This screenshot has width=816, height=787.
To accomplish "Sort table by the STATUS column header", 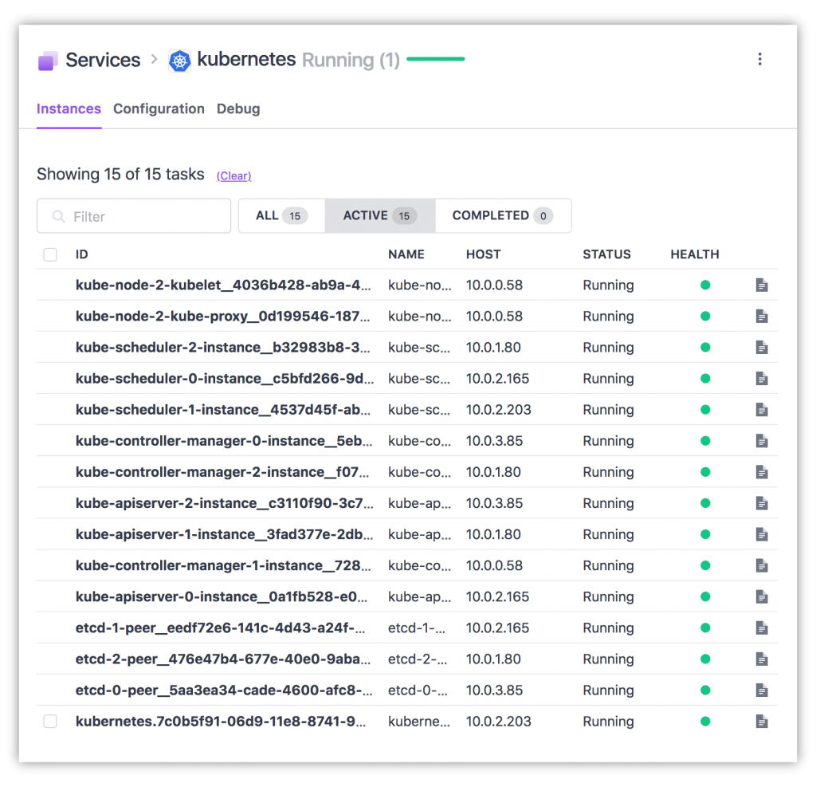I will [606, 254].
